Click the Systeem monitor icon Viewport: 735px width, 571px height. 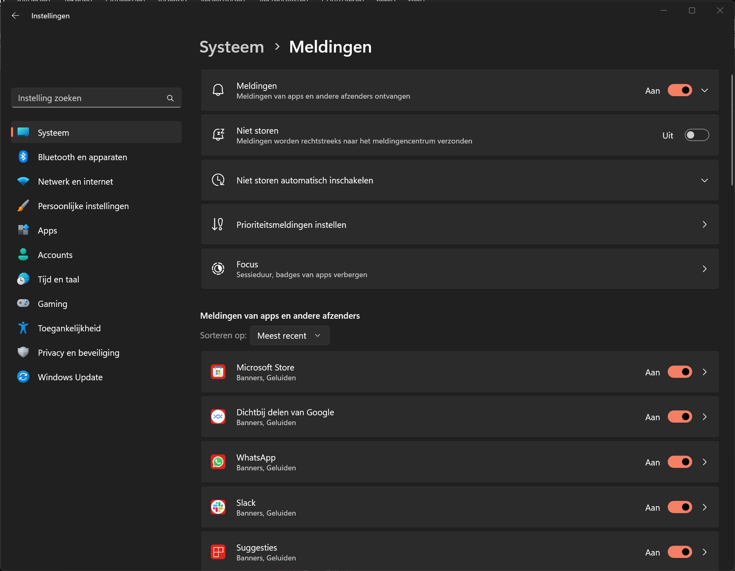pos(23,132)
